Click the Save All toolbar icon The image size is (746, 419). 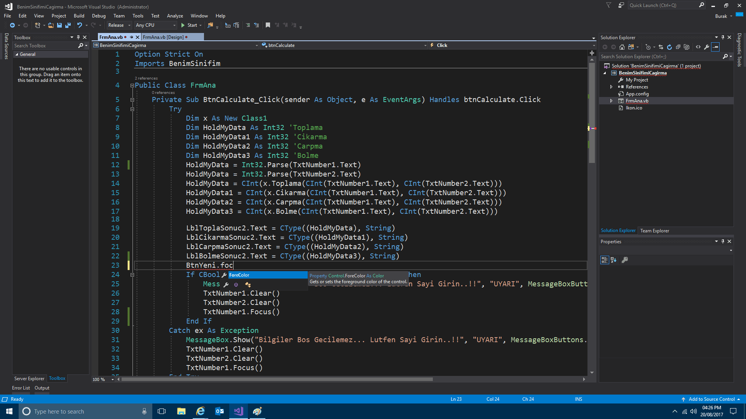click(68, 25)
